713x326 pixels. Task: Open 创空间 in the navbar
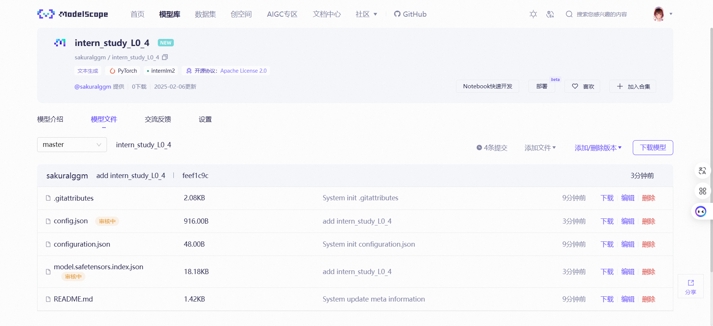[x=241, y=14]
